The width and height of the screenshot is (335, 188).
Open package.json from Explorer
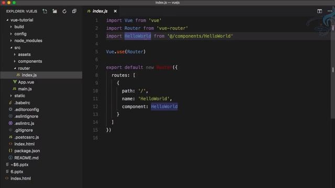point(27,151)
